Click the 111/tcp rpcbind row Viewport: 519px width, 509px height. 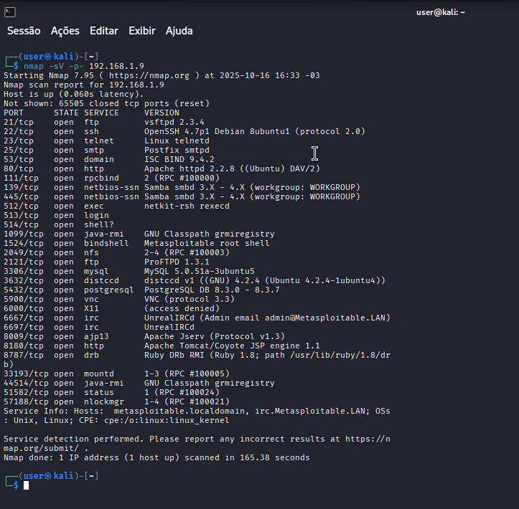(111, 178)
